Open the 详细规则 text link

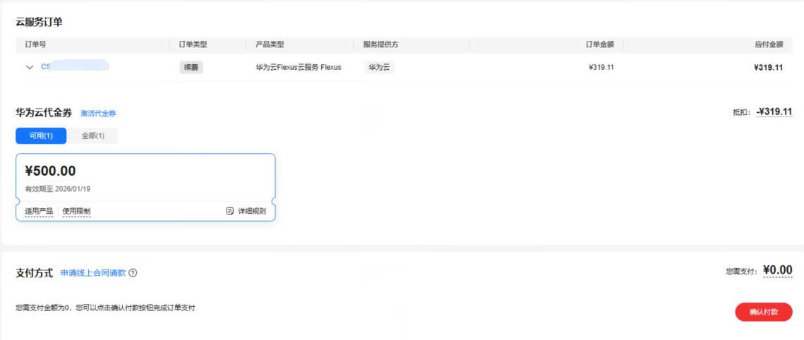click(251, 211)
